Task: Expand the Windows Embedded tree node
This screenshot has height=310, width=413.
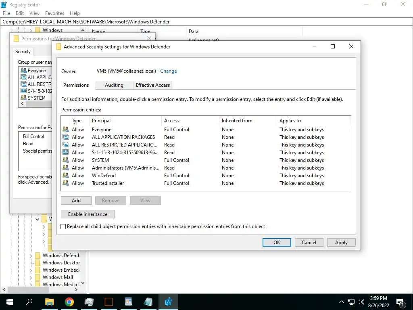Action: pos(31,270)
